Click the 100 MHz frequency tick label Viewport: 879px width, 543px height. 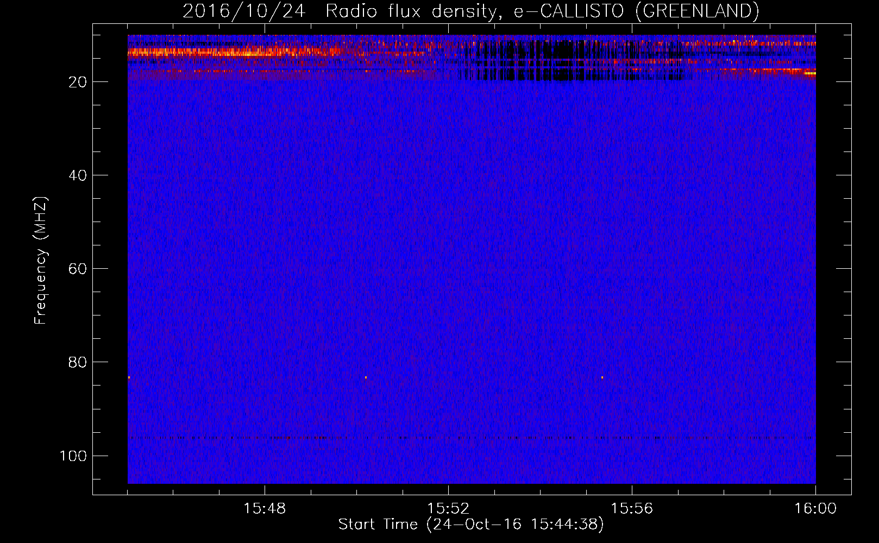[73, 456]
